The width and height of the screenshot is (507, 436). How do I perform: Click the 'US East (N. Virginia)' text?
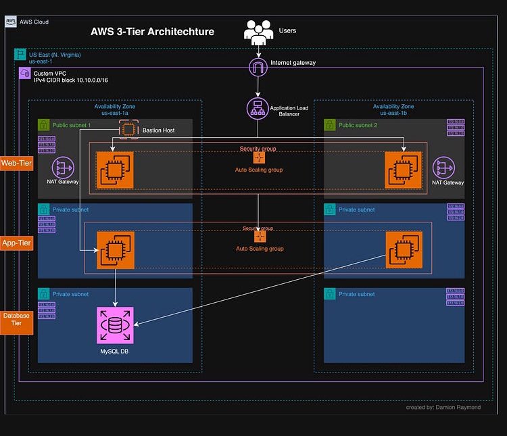coord(55,55)
